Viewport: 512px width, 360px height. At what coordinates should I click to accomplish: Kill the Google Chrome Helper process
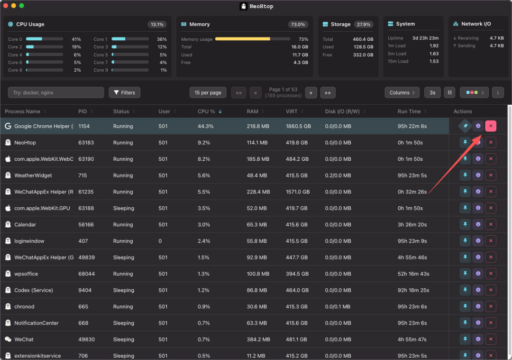[x=491, y=126]
